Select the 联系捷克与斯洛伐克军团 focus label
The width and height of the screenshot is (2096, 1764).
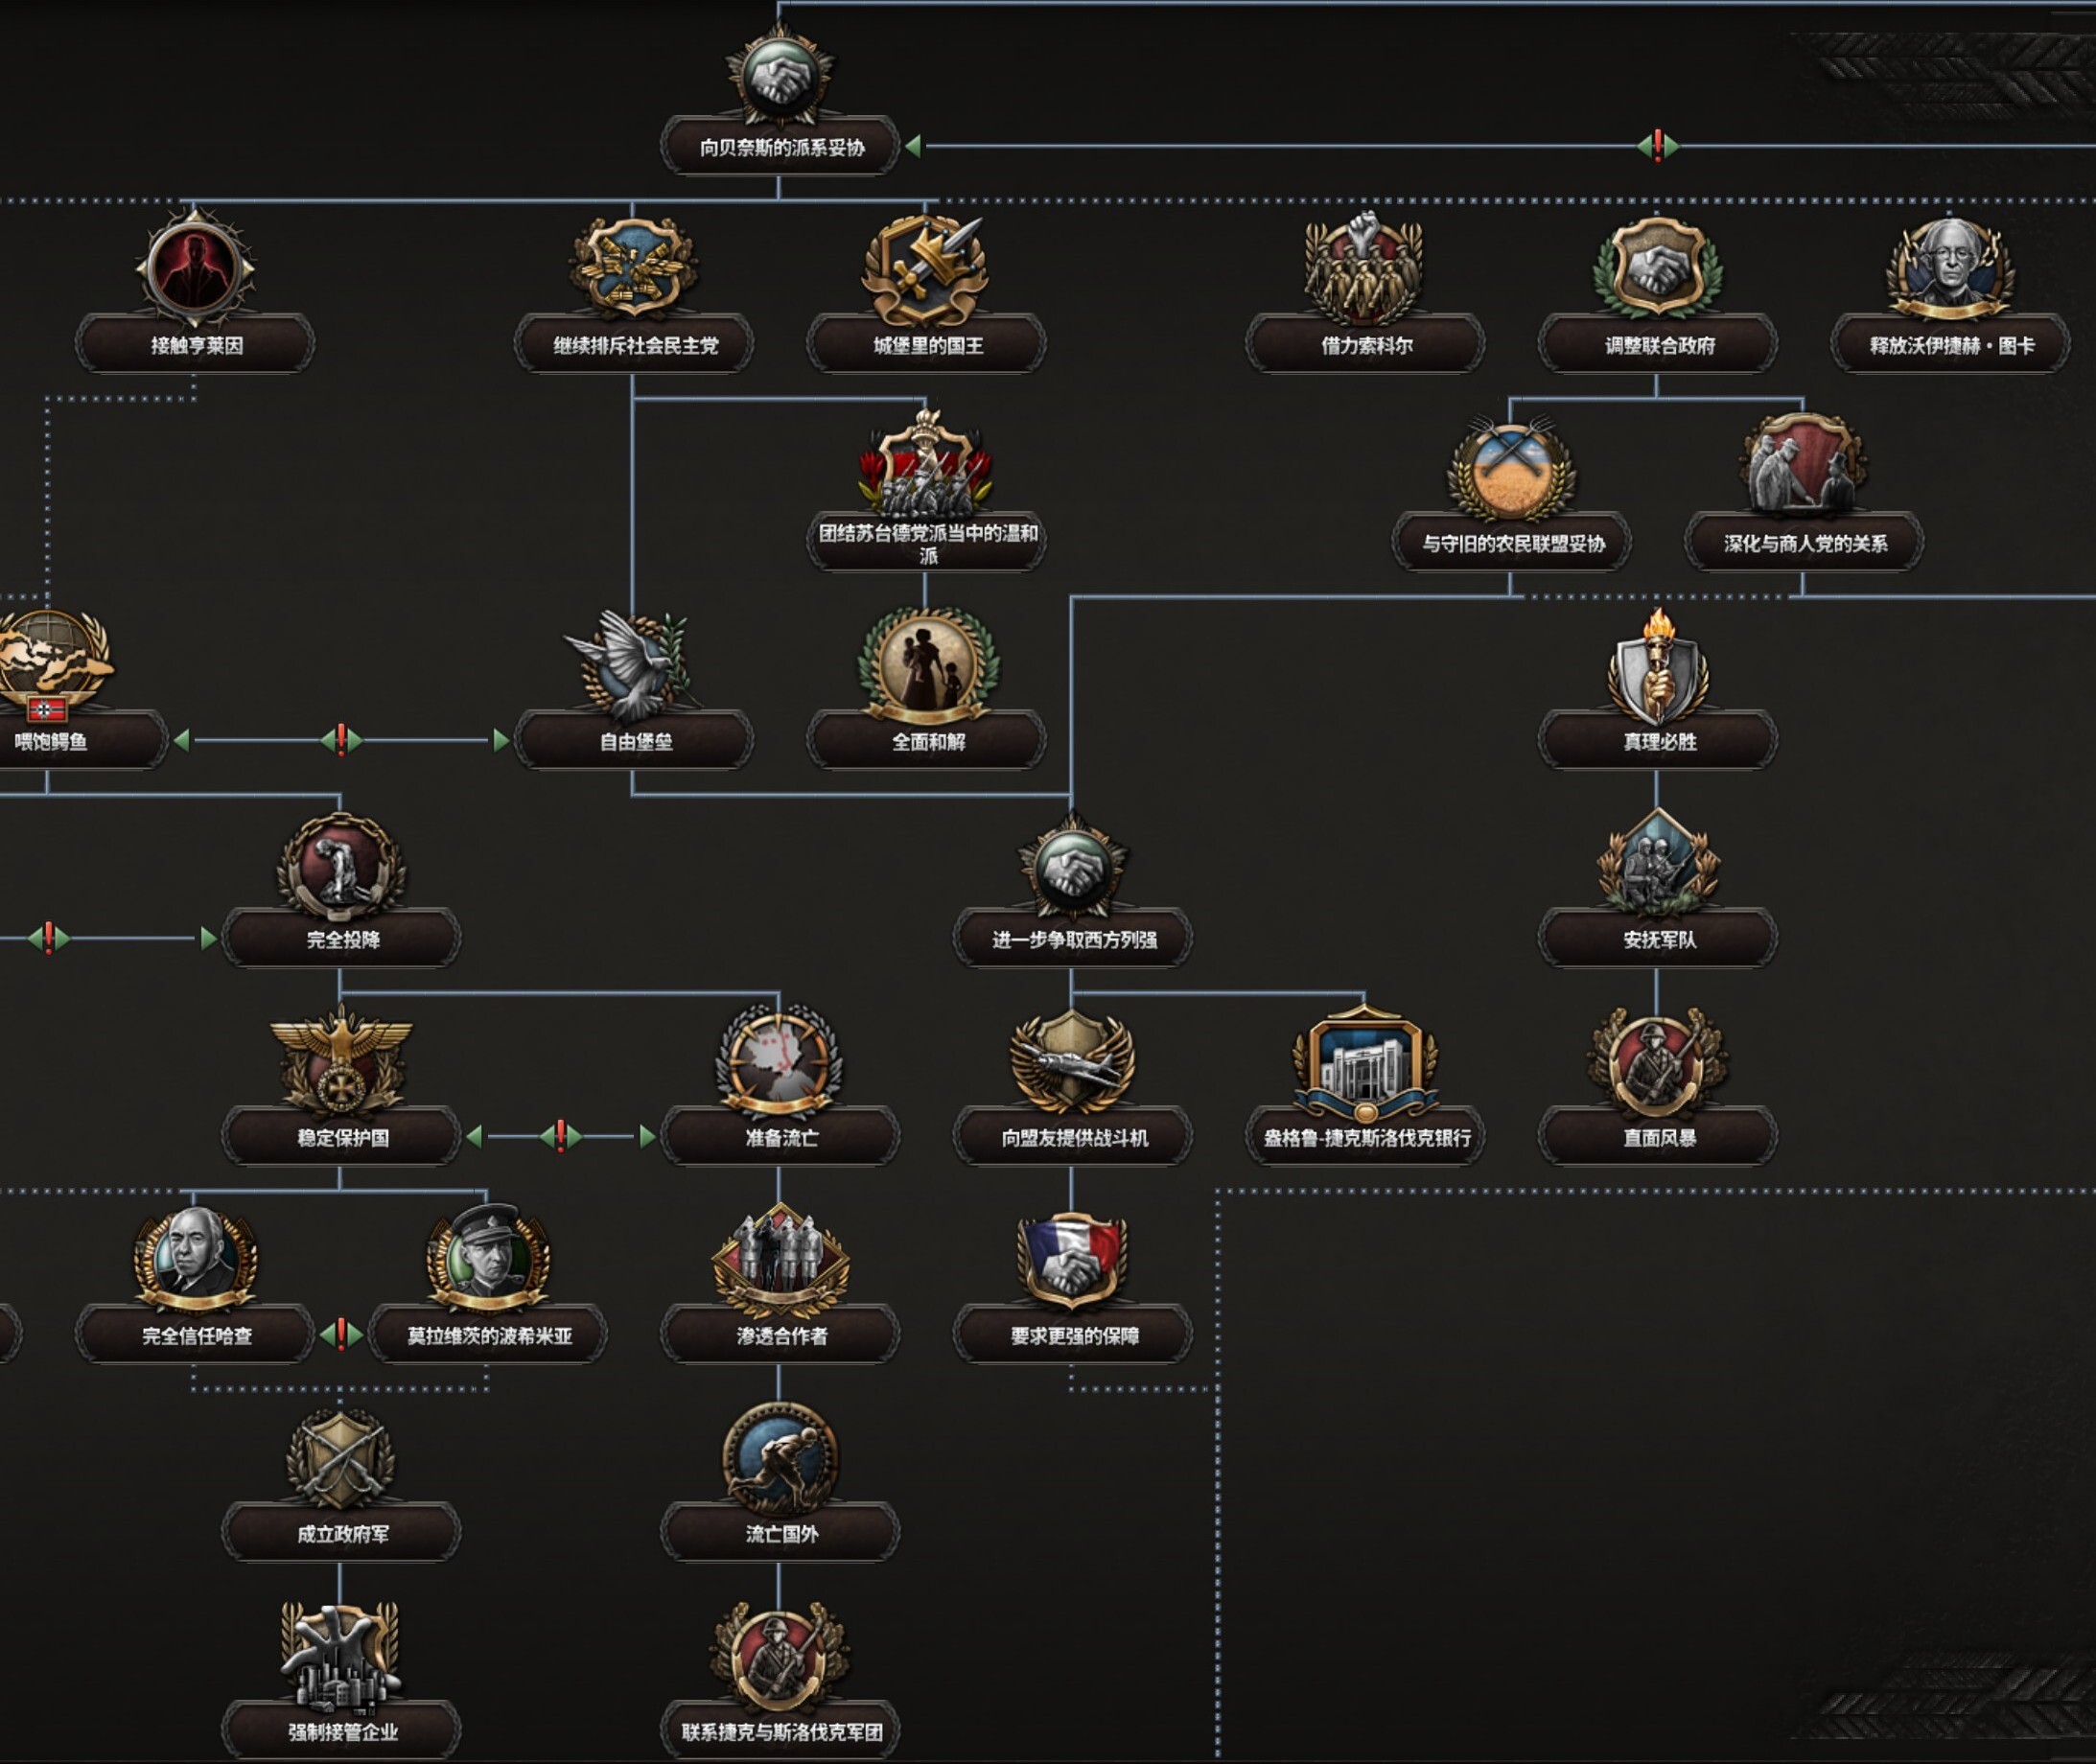[780, 1732]
